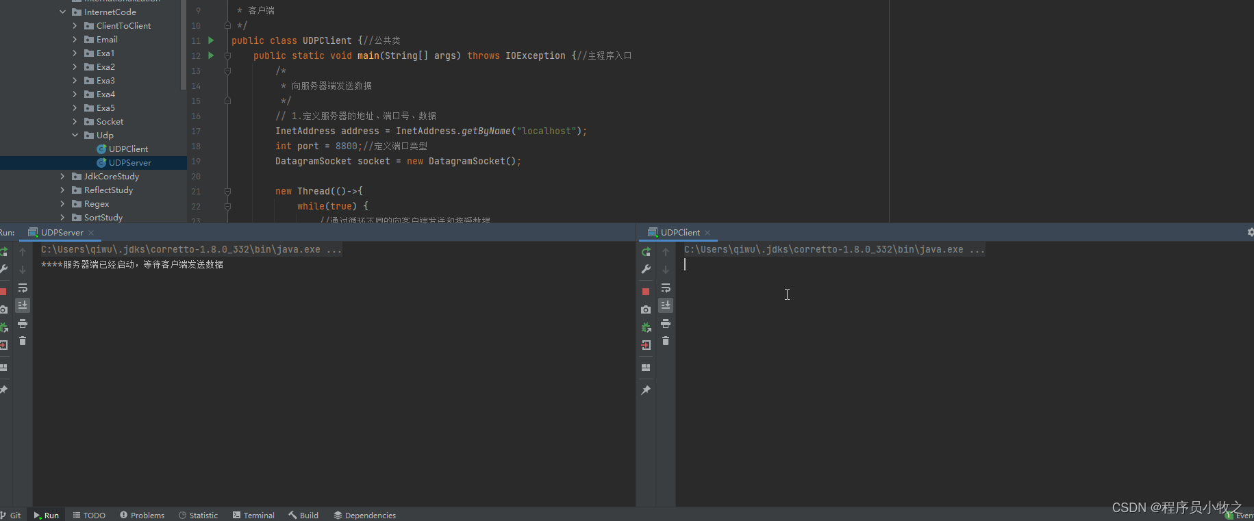The width and height of the screenshot is (1254, 521).
Task: Expand the Email folder
Action: [75, 39]
